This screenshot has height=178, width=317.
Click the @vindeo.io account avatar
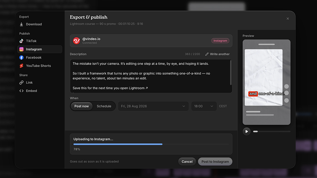(x=76, y=41)
